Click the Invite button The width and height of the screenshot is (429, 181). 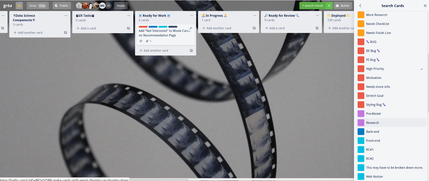tap(121, 6)
